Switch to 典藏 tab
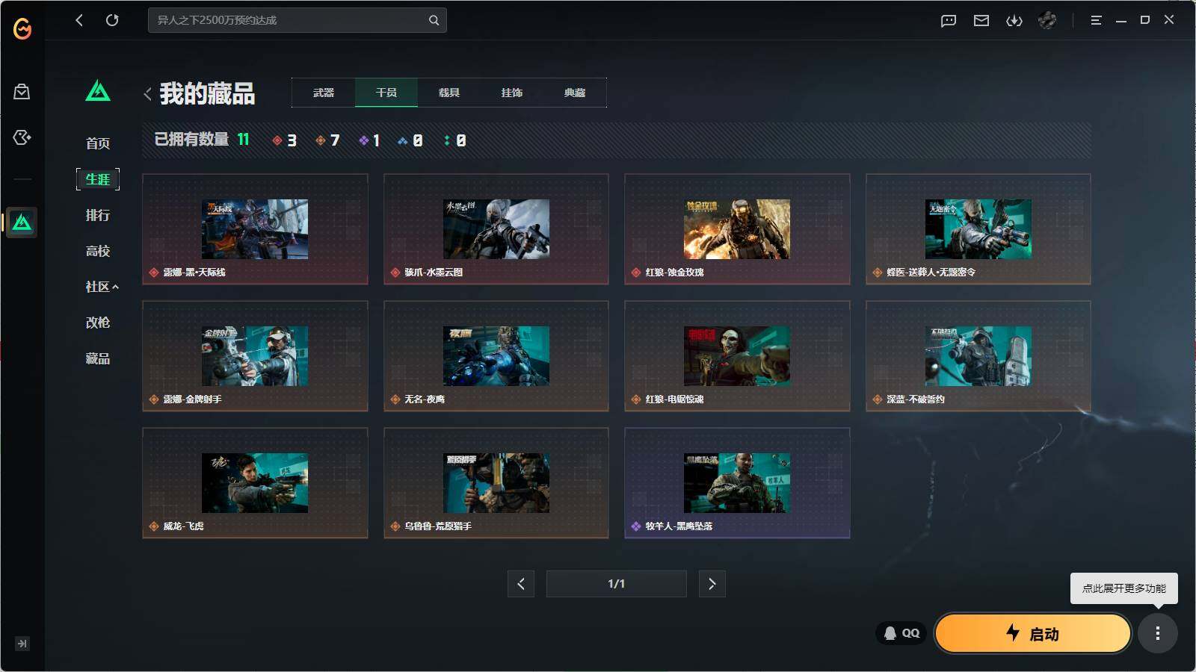 click(x=575, y=93)
